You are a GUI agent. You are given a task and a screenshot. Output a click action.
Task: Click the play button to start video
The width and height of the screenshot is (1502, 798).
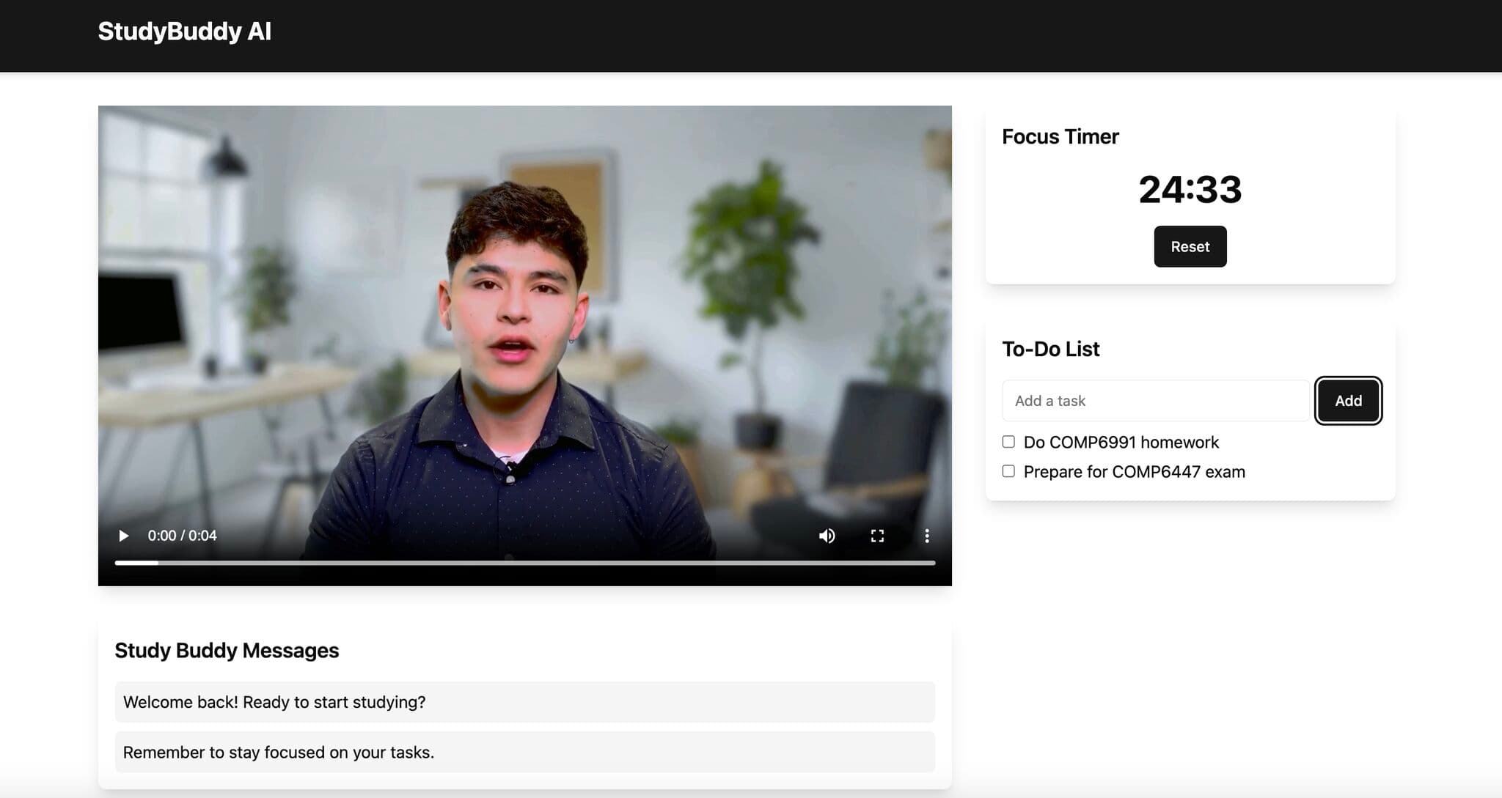pyautogui.click(x=121, y=535)
